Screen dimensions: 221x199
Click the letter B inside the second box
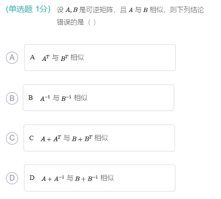(30, 98)
